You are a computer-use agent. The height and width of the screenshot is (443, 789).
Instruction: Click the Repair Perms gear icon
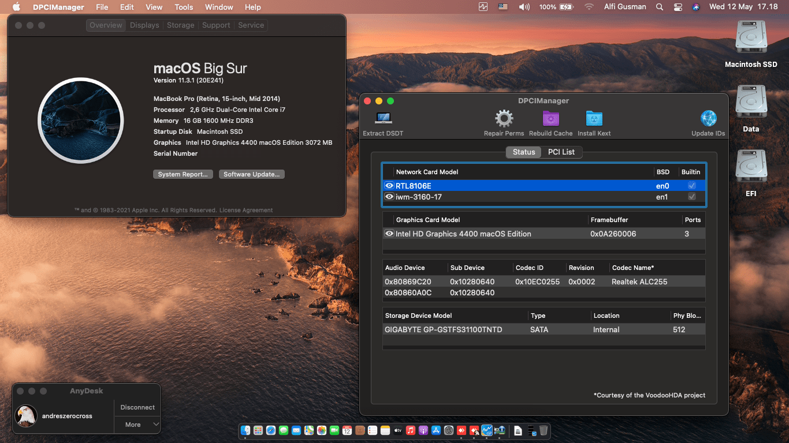pyautogui.click(x=504, y=119)
